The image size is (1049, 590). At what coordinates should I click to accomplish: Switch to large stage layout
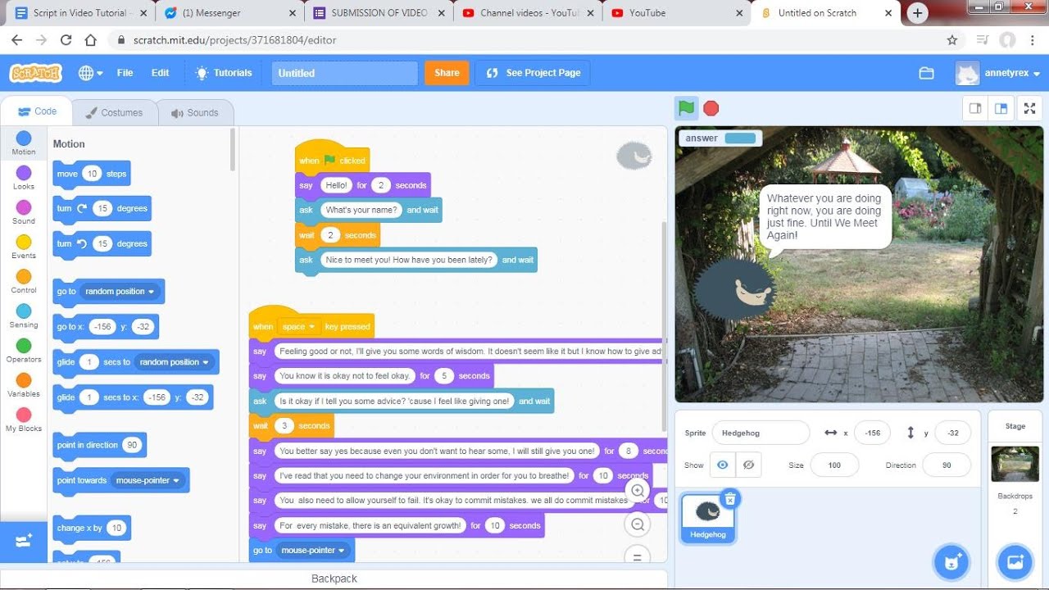1001,108
